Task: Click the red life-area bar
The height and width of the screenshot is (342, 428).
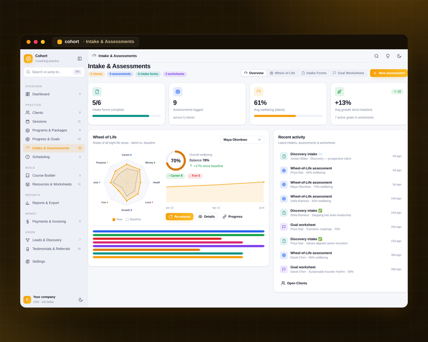Action: tap(157, 239)
